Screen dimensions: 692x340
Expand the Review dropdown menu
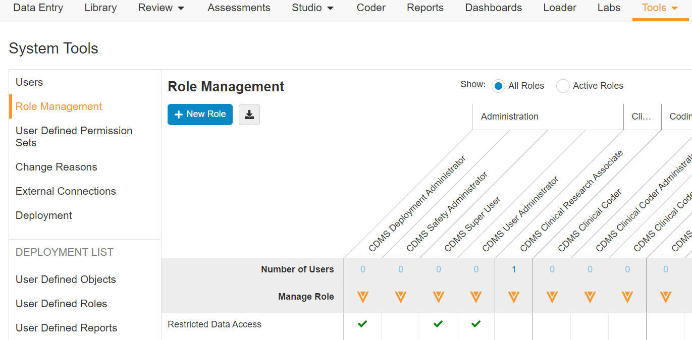[x=161, y=8]
